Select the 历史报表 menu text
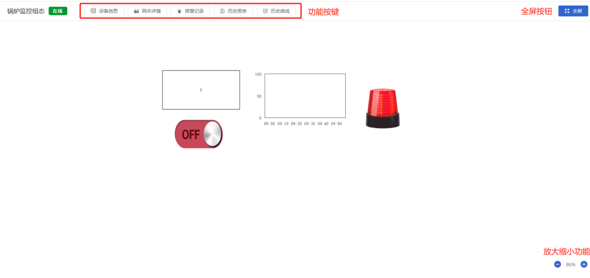590x278 pixels. pyautogui.click(x=237, y=11)
